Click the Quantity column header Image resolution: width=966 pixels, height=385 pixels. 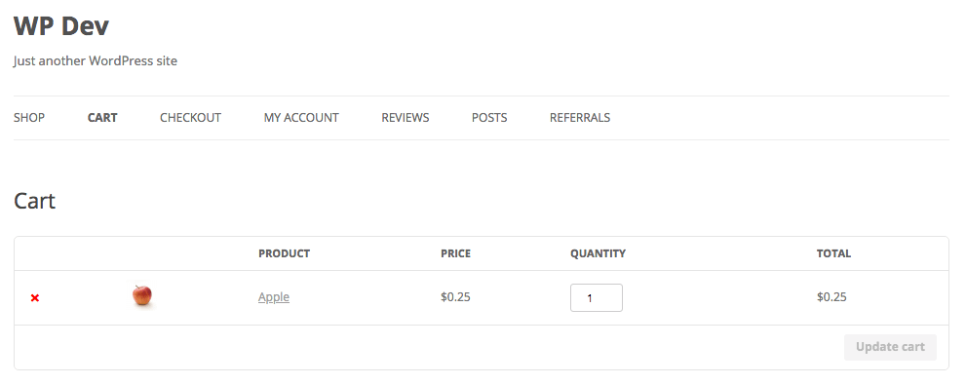click(598, 253)
